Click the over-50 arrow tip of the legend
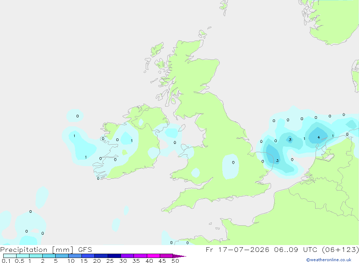Viewport: 359px width, 263px height. click(x=179, y=256)
